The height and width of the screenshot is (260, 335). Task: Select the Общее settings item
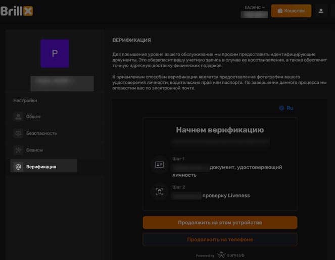pos(33,117)
